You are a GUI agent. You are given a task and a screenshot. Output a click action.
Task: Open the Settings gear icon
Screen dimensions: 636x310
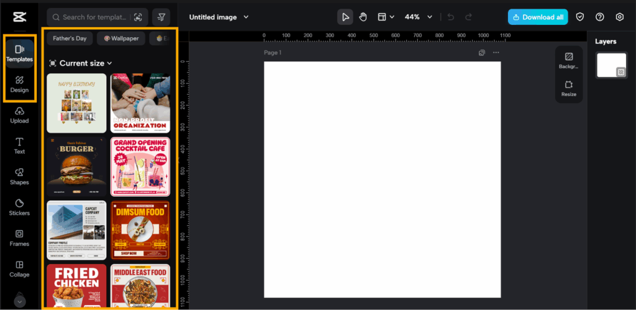coord(619,17)
